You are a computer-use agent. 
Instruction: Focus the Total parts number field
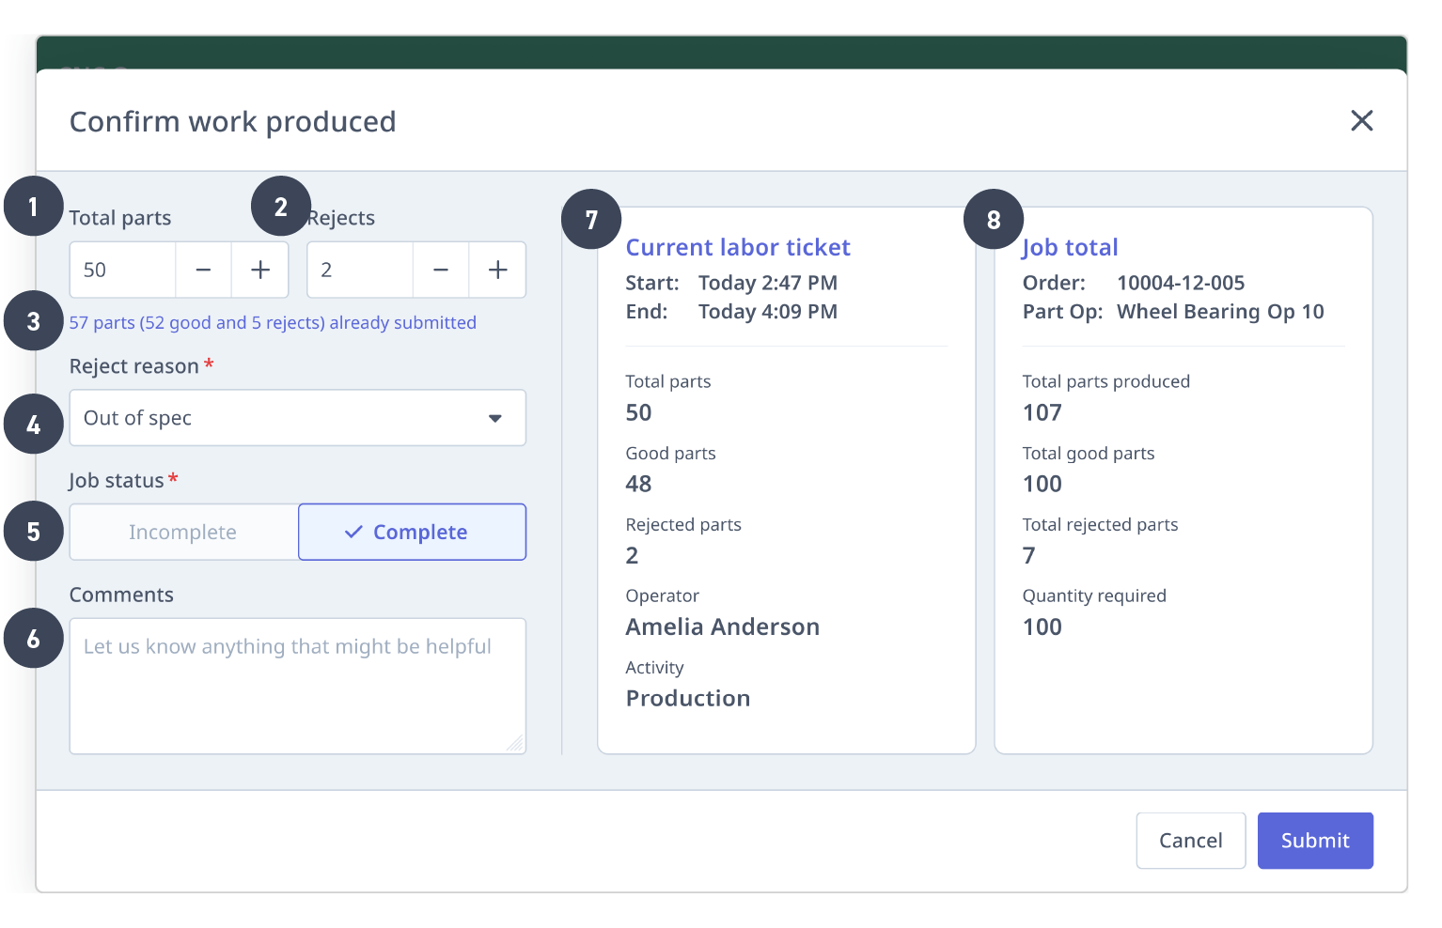(x=122, y=271)
